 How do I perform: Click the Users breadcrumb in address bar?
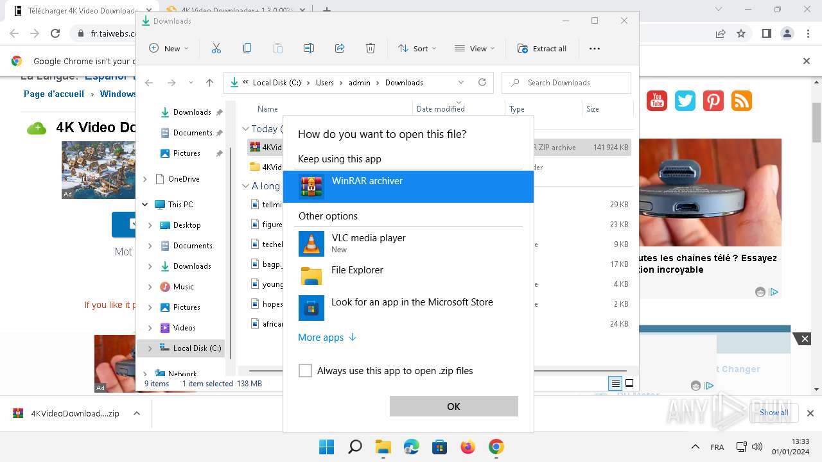pos(325,83)
